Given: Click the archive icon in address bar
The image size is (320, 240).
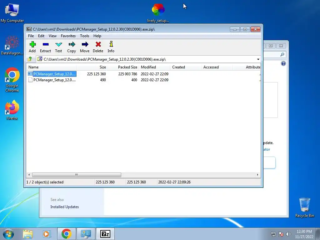Looking at the screenshot, I should point(40,59).
